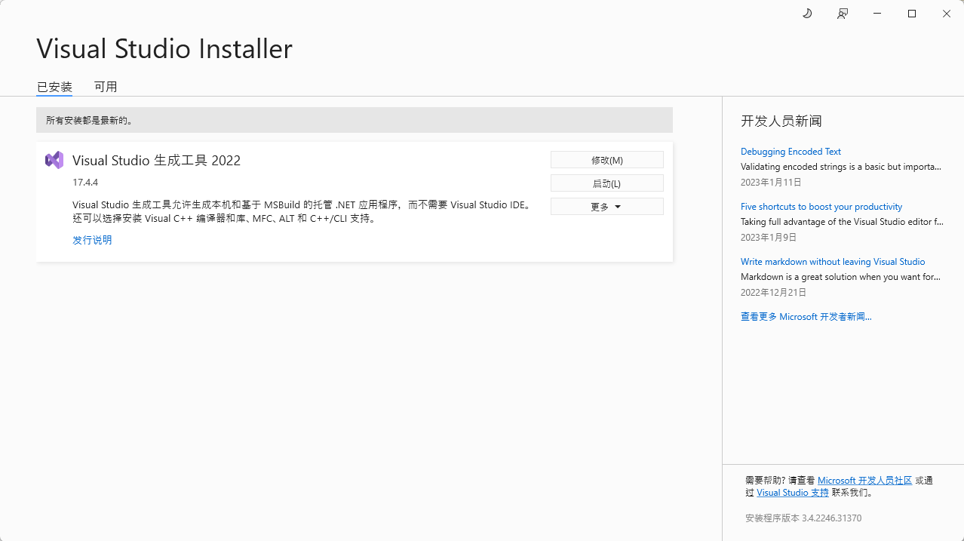This screenshot has height=541, width=964.
Task: Open Write markdown without leaving Visual Studio
Action: tap(833, 262)
